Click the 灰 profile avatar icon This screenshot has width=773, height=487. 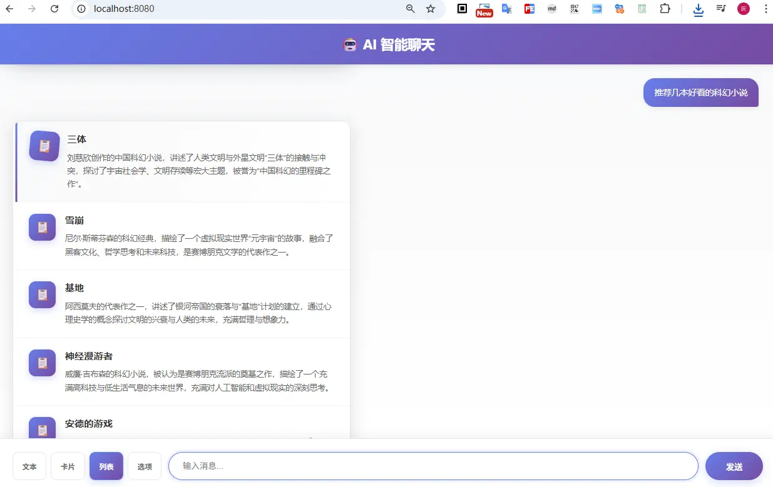tap(743, 9)
